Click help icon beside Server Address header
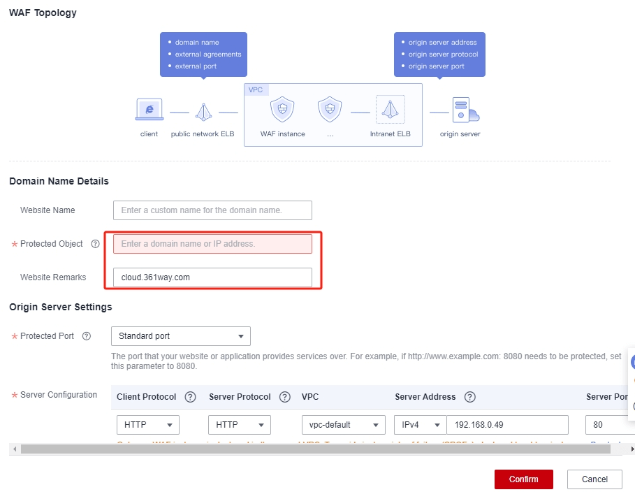The image size is (635, 492). pos(470,397)
